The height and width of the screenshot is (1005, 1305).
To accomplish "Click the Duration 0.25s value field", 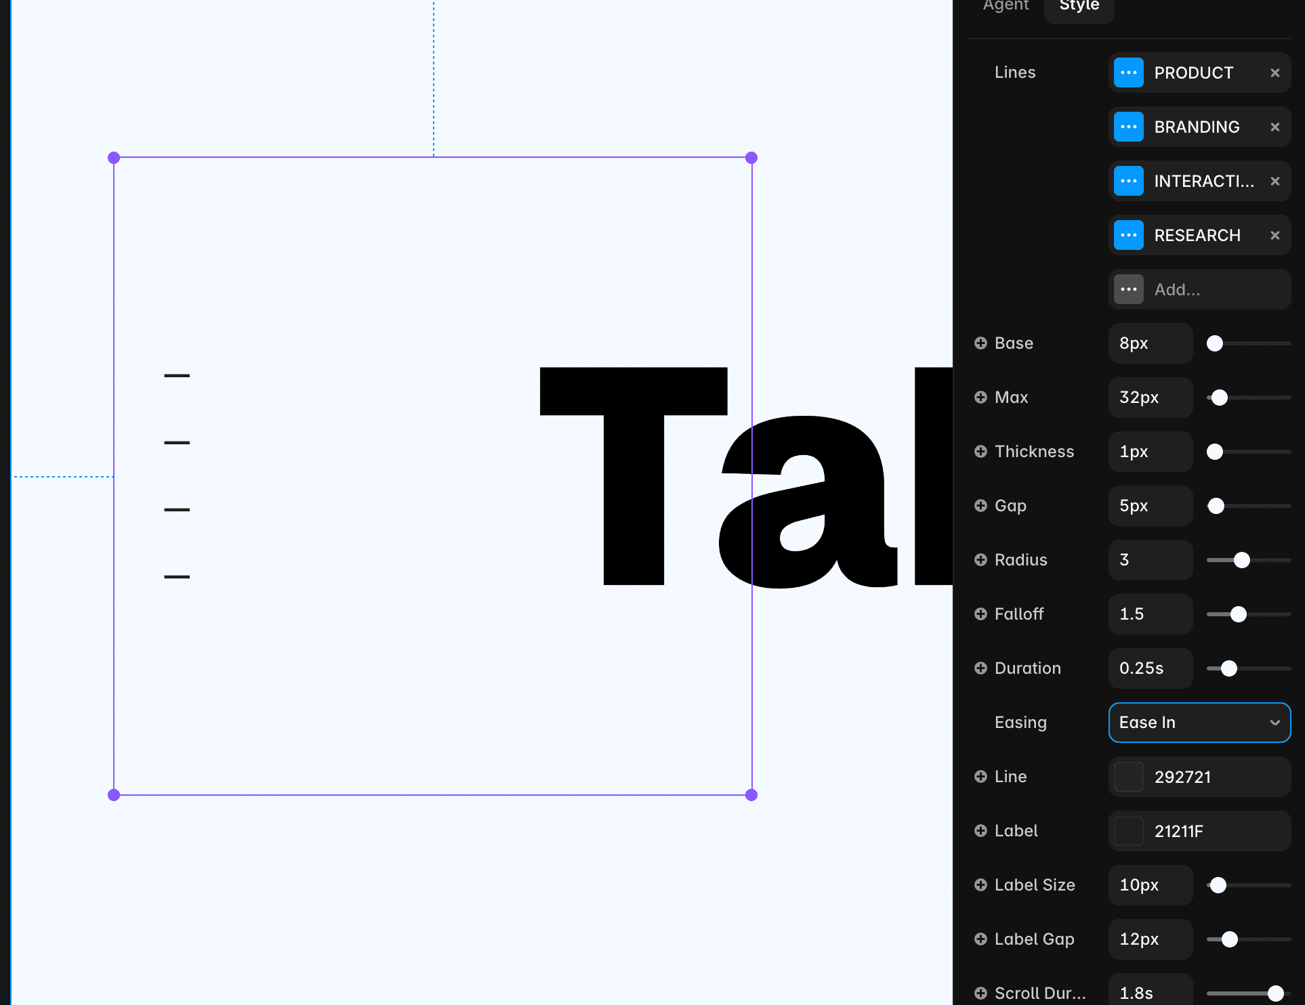I will point(1150,668).
